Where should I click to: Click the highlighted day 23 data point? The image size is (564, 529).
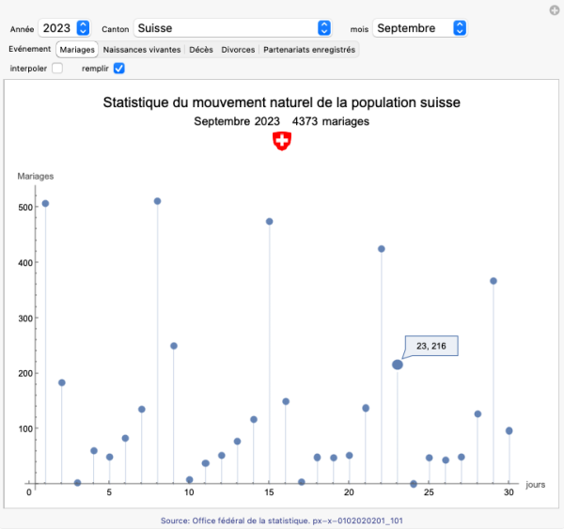coord(398,365)
